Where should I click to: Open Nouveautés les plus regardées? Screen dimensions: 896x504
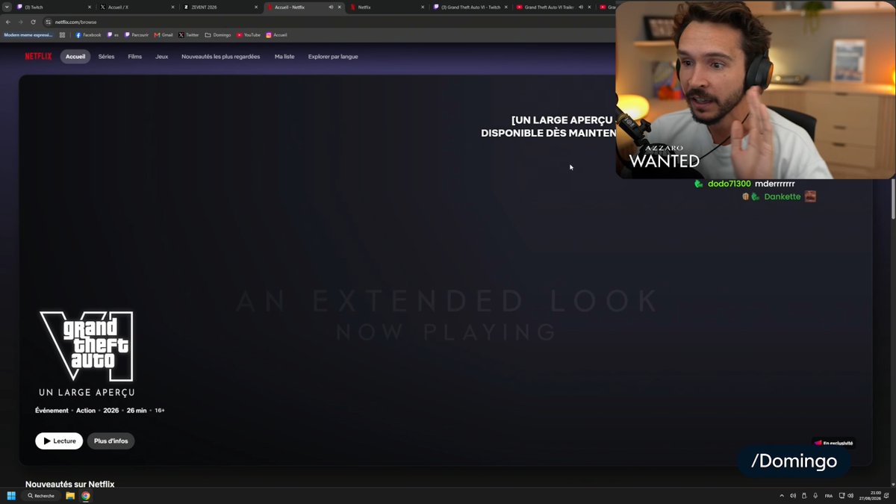tap(221, 57)
